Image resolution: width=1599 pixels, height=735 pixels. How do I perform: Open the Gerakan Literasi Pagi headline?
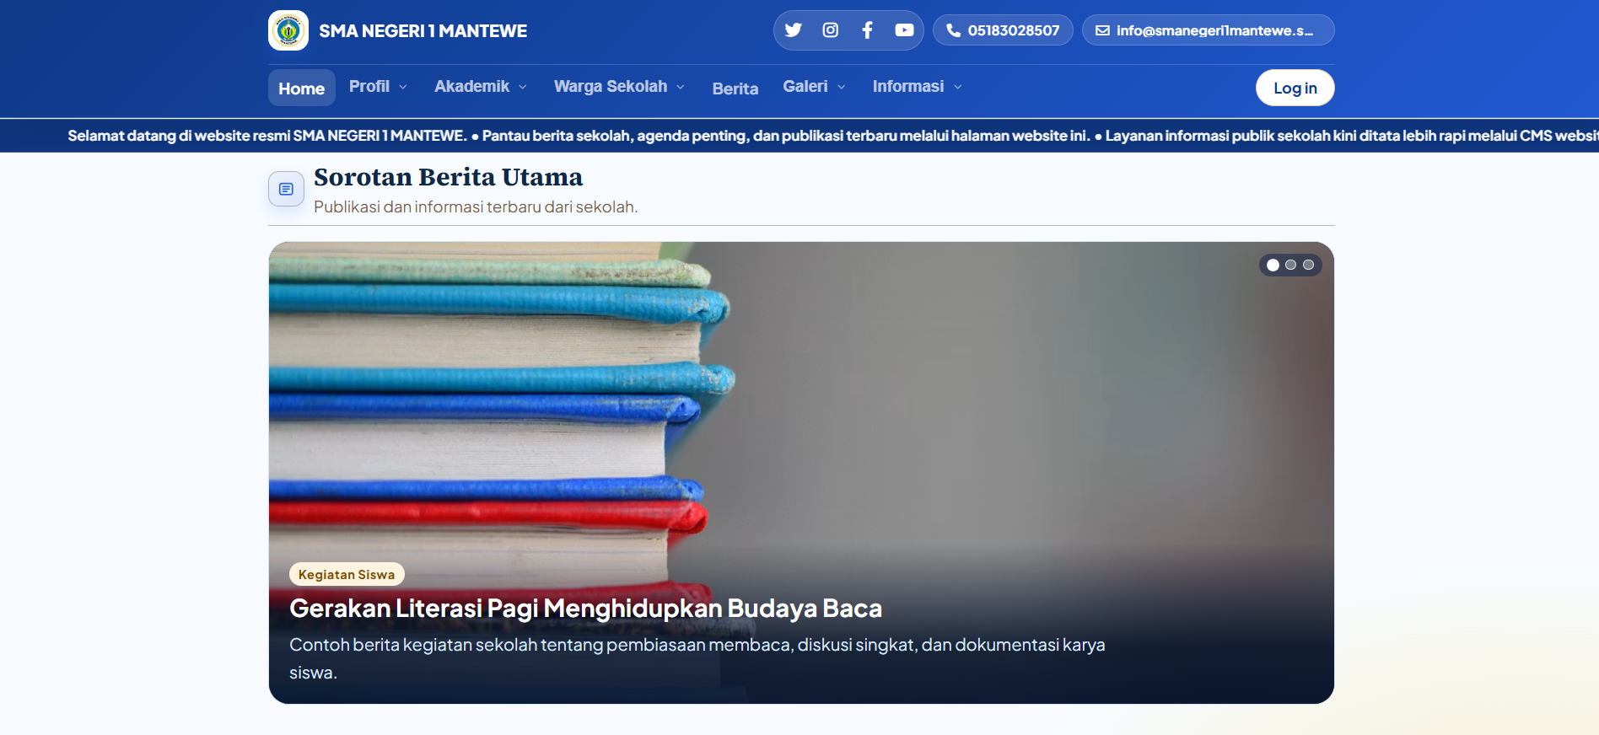[586, 609]
